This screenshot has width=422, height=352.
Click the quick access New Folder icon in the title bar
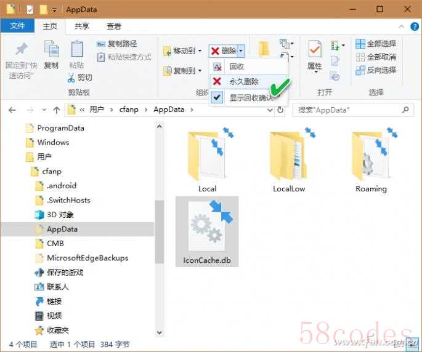coord(44,10)
